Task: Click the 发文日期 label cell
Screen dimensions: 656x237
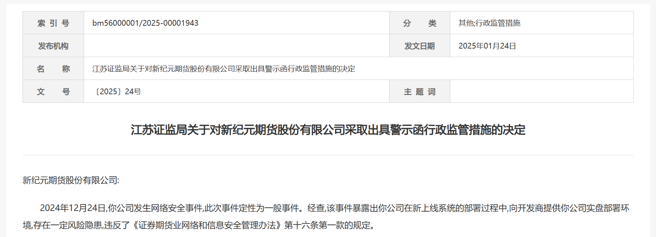Action: tap(420, 46)
